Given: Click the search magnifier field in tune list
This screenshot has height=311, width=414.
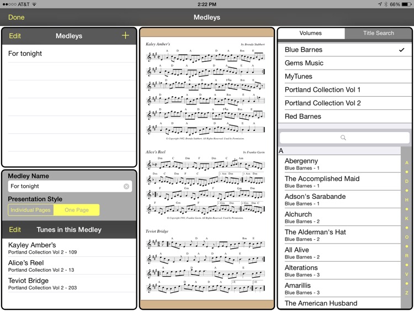Looking at the screenshot, I should pos(344,138).
